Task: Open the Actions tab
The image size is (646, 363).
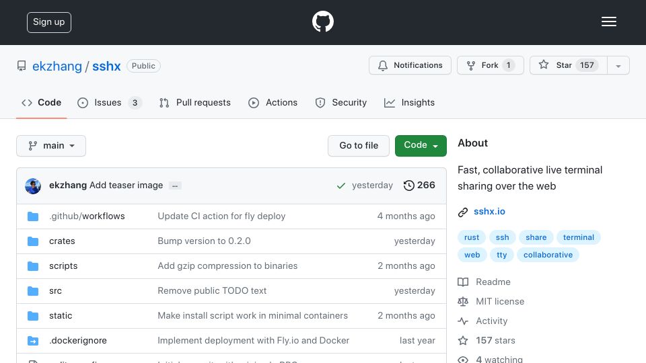Action: [x=273, y=102]
